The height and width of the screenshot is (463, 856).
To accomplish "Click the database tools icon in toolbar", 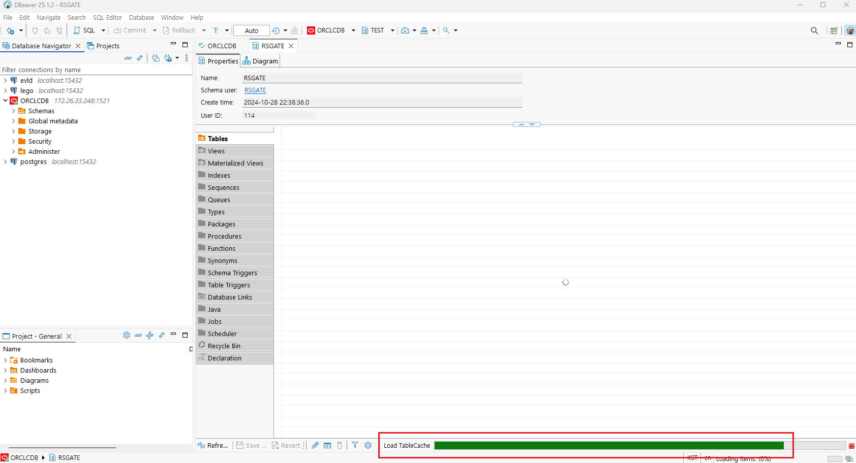I will [x=424, y=30].
